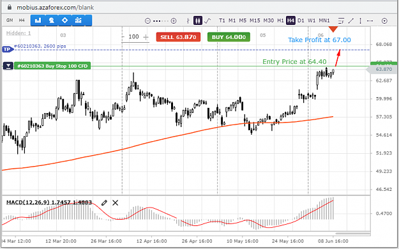Select the W1 weekly timeframe
399x249 pixels.
[x=312, y=20]
